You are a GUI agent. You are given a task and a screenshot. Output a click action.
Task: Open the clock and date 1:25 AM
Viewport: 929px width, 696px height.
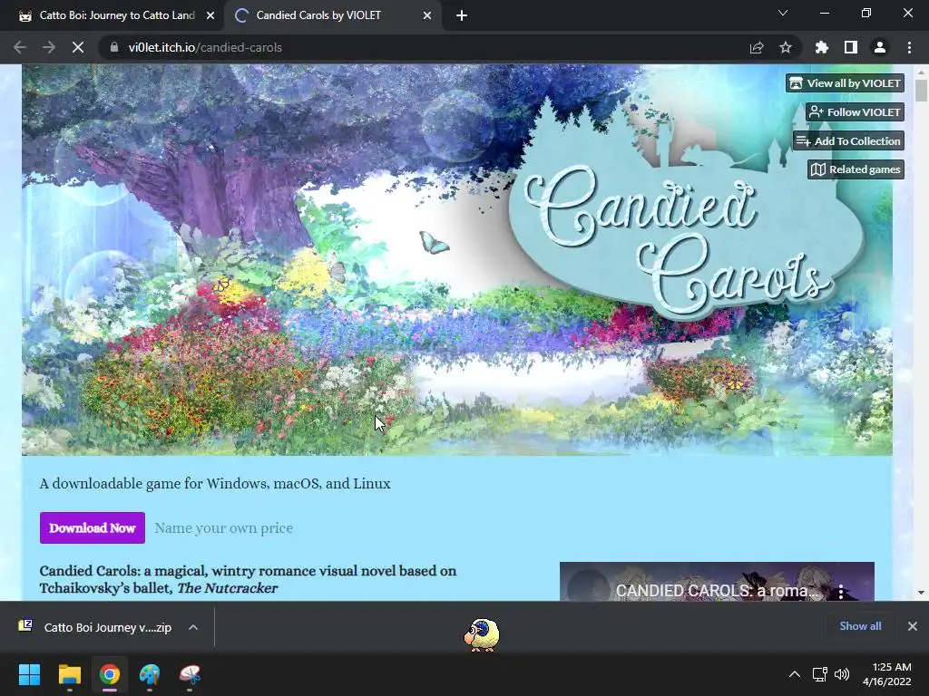(887, 674)
